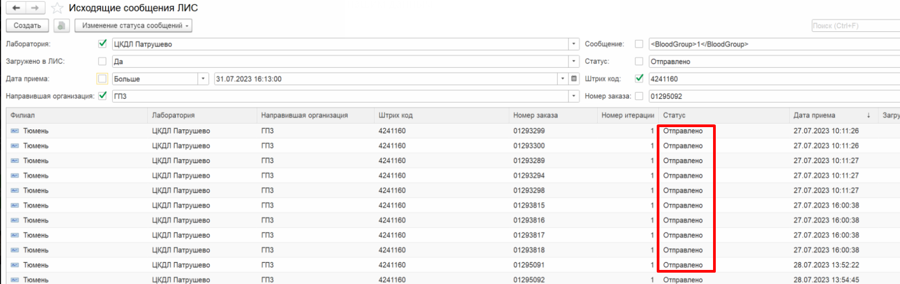Click the back navigation arrow
Image resolution: width=900 pixels, height=284 pixels.
(16, 8)
